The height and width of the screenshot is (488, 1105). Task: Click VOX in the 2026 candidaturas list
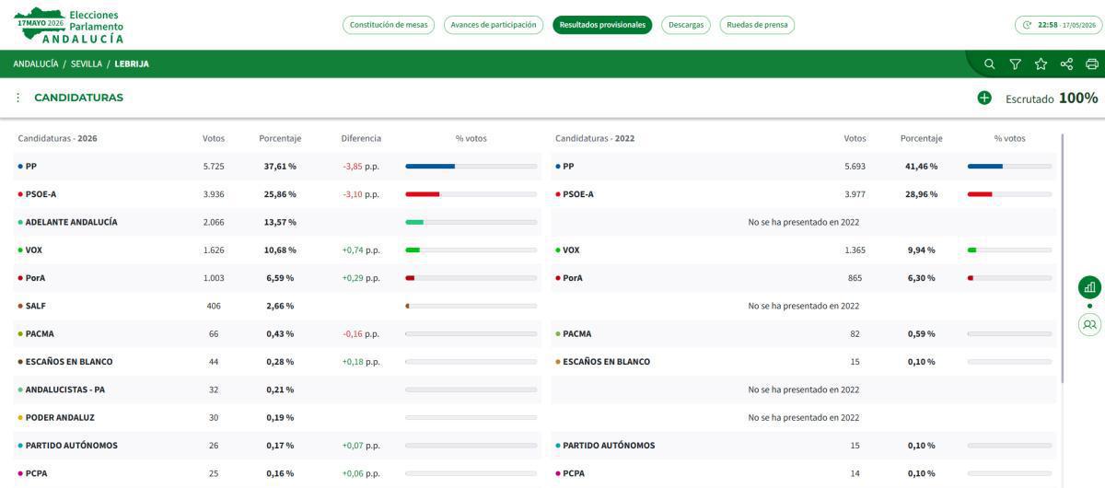point(33,250)
